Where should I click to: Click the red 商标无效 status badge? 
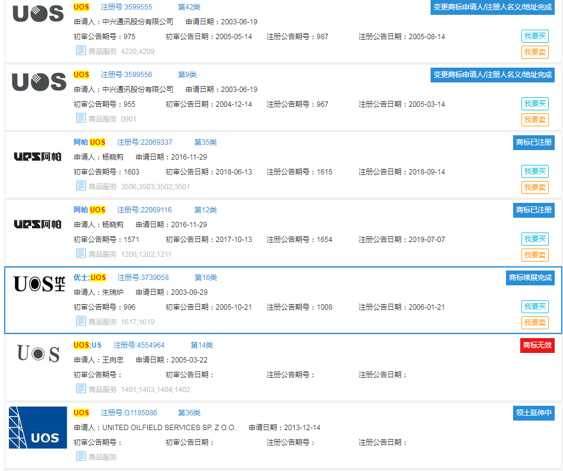(x=536, y=345)
